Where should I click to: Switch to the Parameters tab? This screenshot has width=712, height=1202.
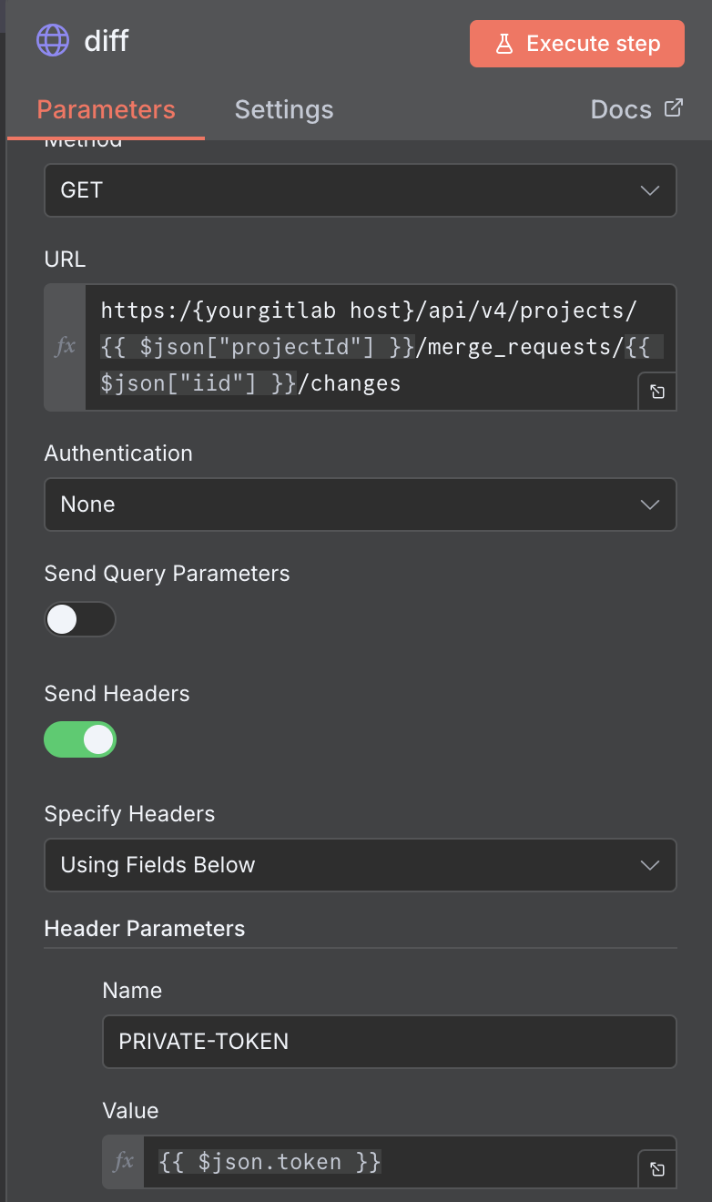[x=106, y=110]
